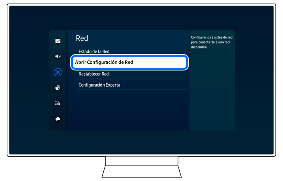Select the Sound speaker icon
Image resolution: width=283 pixels, height=181 pixels.
(x=58, y=56)
